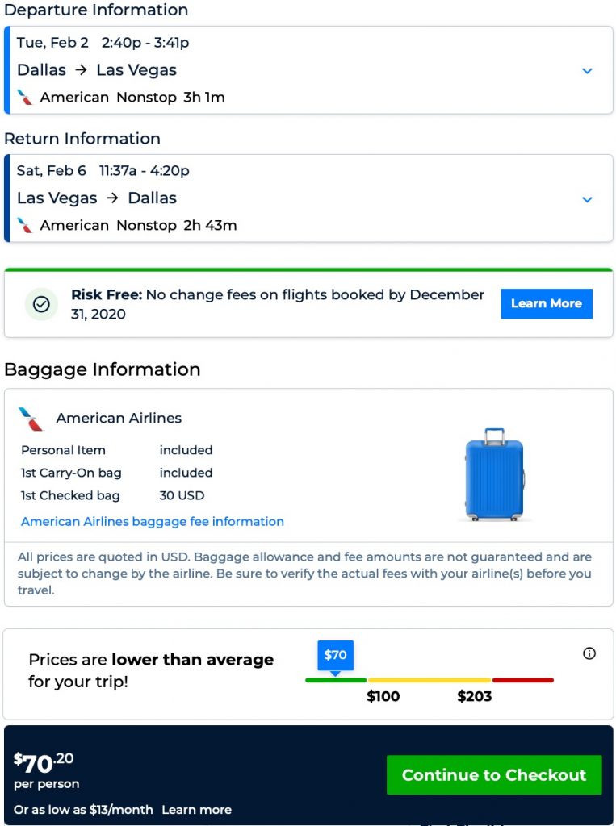The image size is (616, 826).
Task: Click American Airlines logo in departure flight
Action: tap(25, 98)
